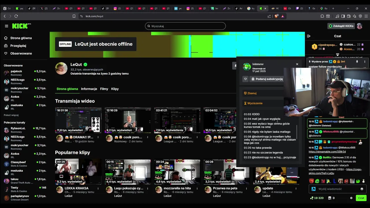Open options menu for Przerwa na peta clip
The width and height of the screenshot is (370, 208).
tap(246, 188)
